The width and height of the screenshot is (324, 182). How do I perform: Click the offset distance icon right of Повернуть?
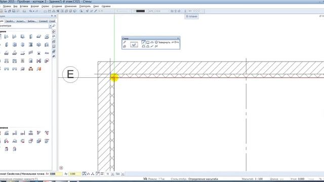click(x=175, y=42)
